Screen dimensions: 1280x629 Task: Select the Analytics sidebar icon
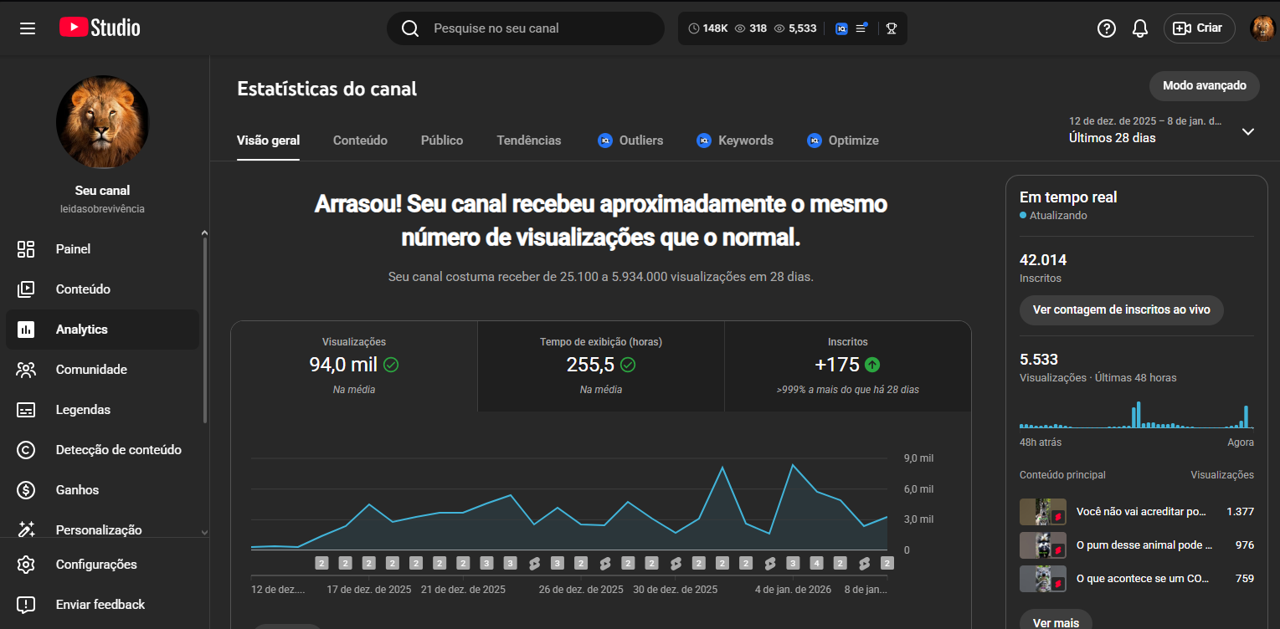[26, 330]
